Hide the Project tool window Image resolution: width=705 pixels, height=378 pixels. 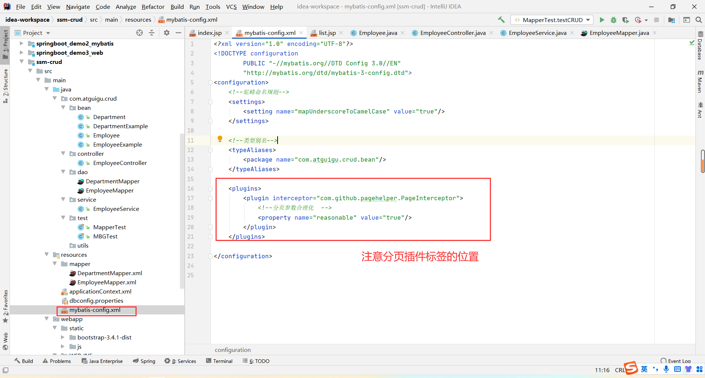click(178, 33)
